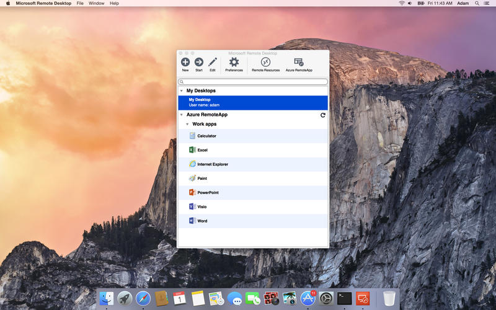Open Finder from the Dock
Image resolution: width=496 pixels, height=310 pixels.
coord(107,298)
